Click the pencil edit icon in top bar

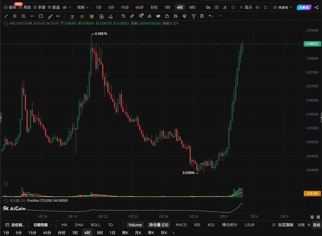pos(225,7)
